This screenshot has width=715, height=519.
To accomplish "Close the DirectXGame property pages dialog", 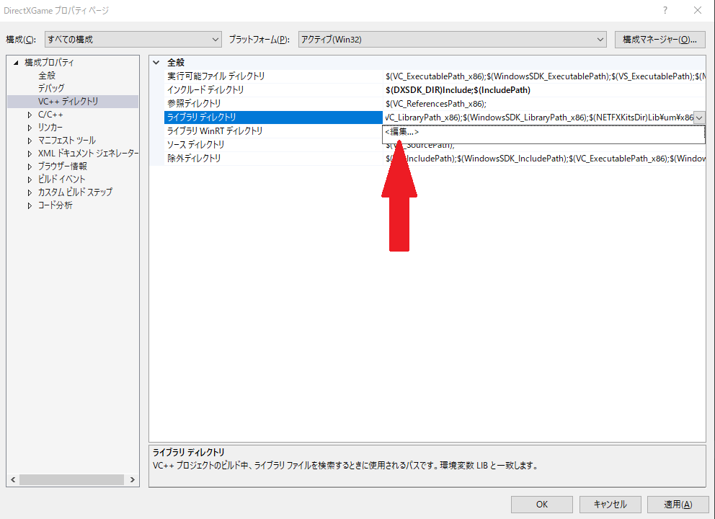I will pyautogui.click(x=698, y=10).
